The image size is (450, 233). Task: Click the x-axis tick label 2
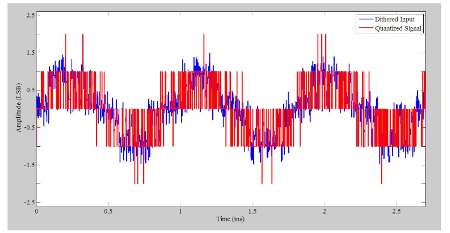[324, 211]
